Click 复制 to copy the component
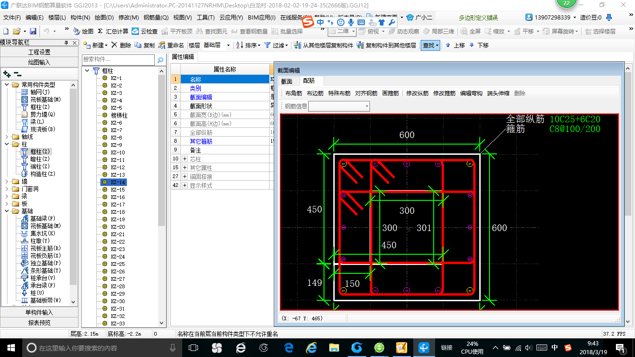 click(x=145, y=45)
